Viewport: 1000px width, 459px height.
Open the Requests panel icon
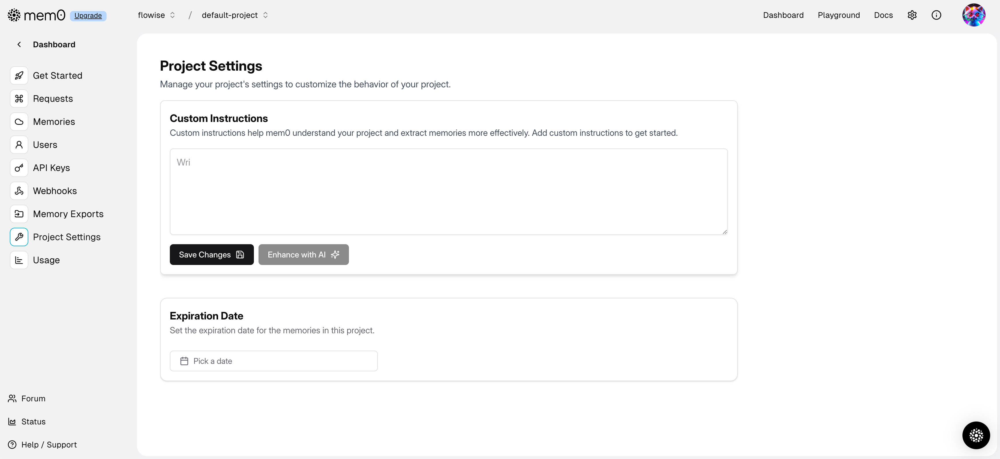coord(19,98)
